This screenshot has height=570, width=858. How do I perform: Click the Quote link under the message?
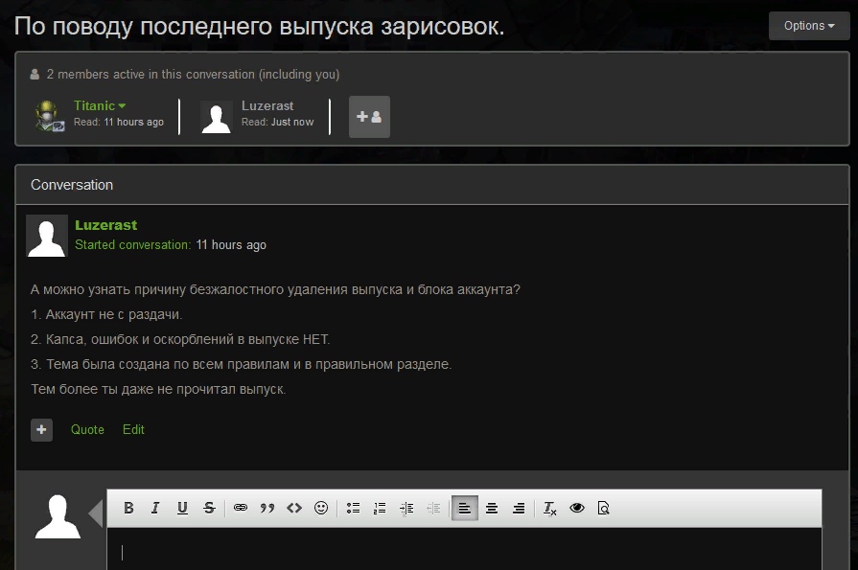point(87,430)
